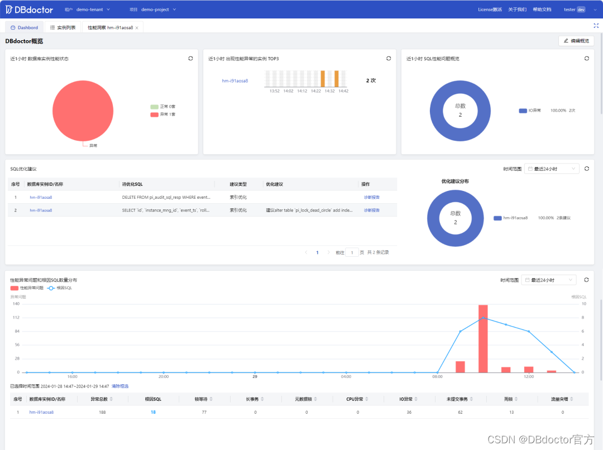This screenshot has width=603, height=450.
Task: Refresh the abnormal instances TOP3 card
Action: [x=389, y=59]
